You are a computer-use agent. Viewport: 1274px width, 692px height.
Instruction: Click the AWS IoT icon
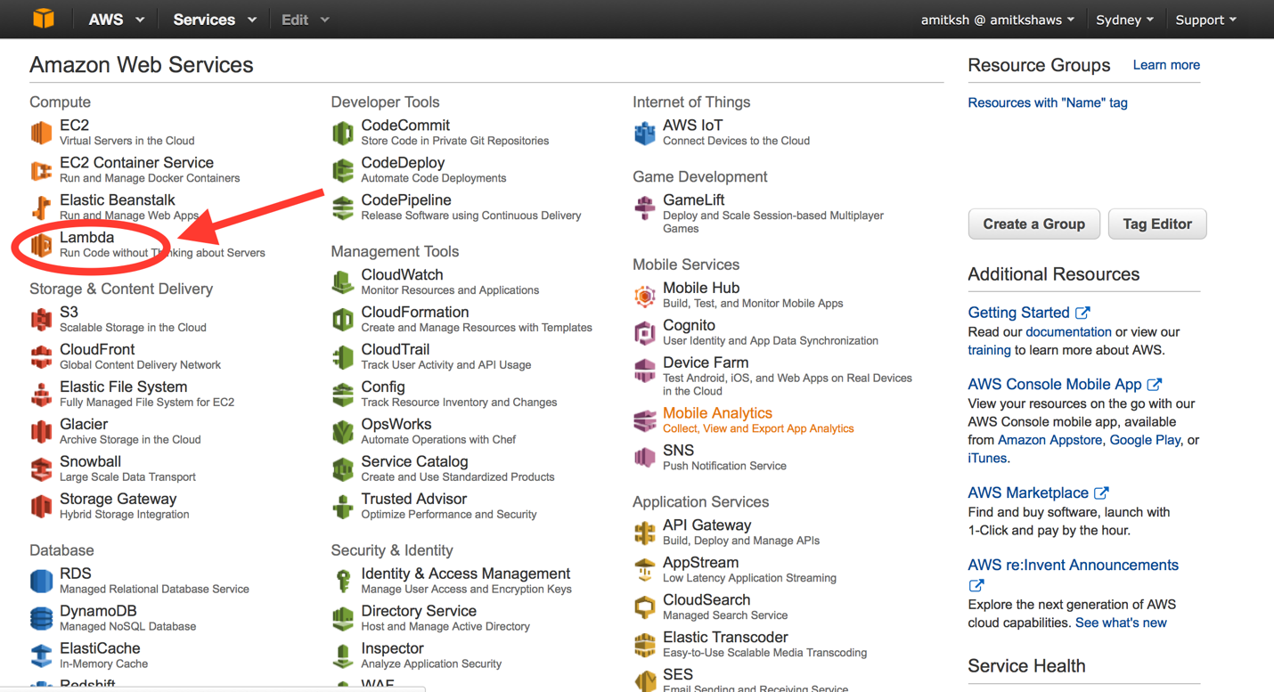[644, 133]
